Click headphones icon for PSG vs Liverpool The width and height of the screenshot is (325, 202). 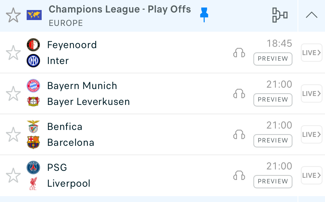(239, 175)
